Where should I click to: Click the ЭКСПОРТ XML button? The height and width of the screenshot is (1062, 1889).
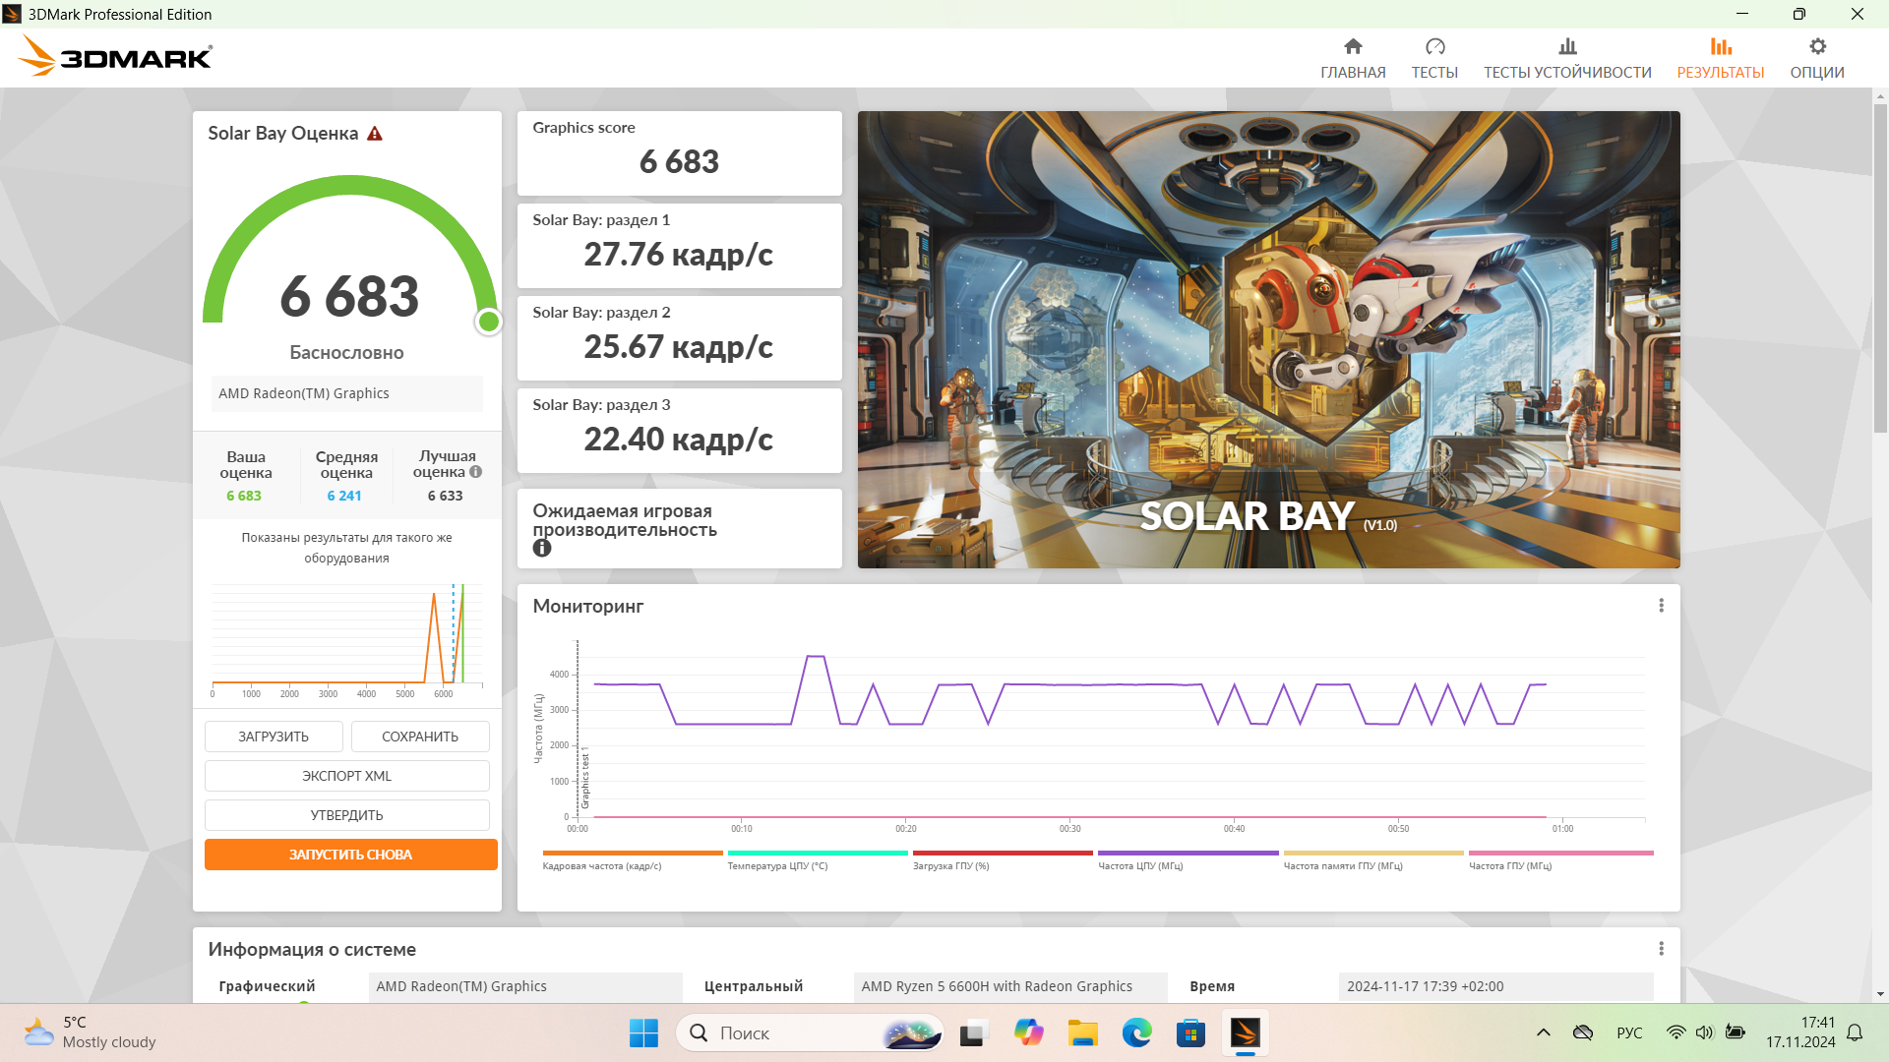click(x=346, y=776)
